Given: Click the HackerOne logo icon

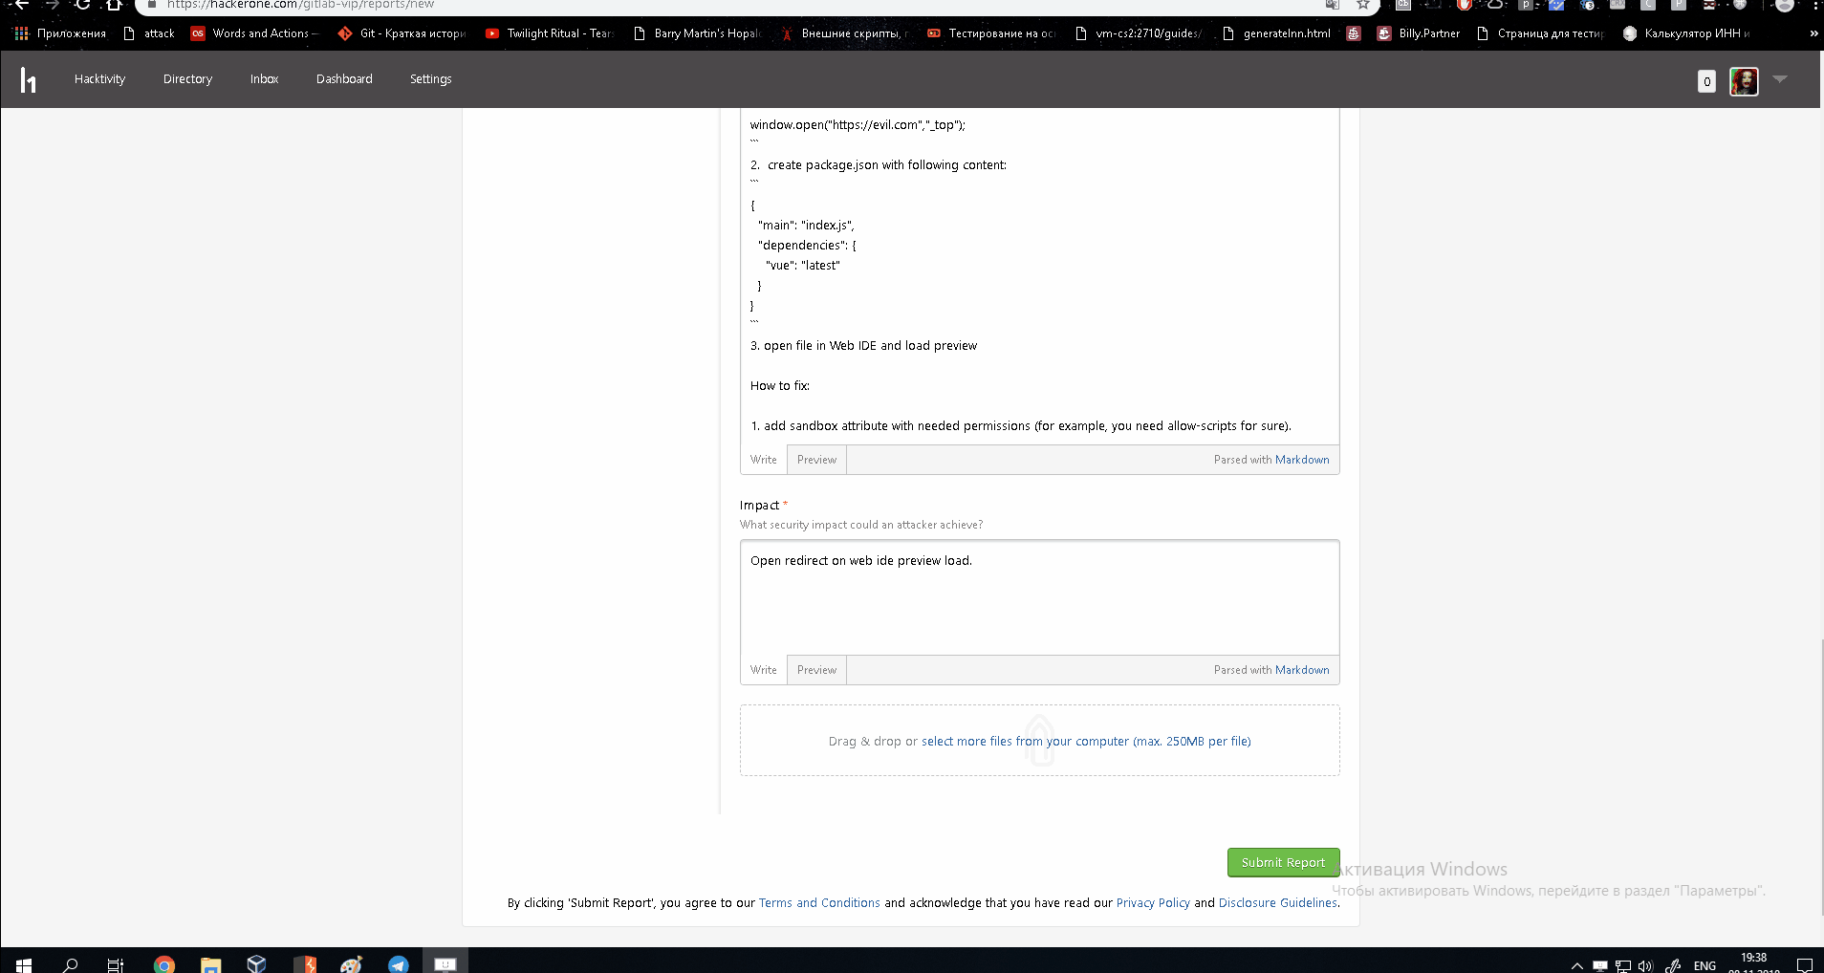Looking at the screenshot, I should pyautogui.click(x=28, y=80).
